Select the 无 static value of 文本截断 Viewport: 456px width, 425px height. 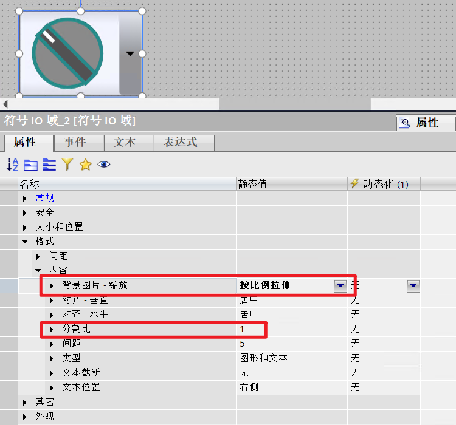click(244, 373)
